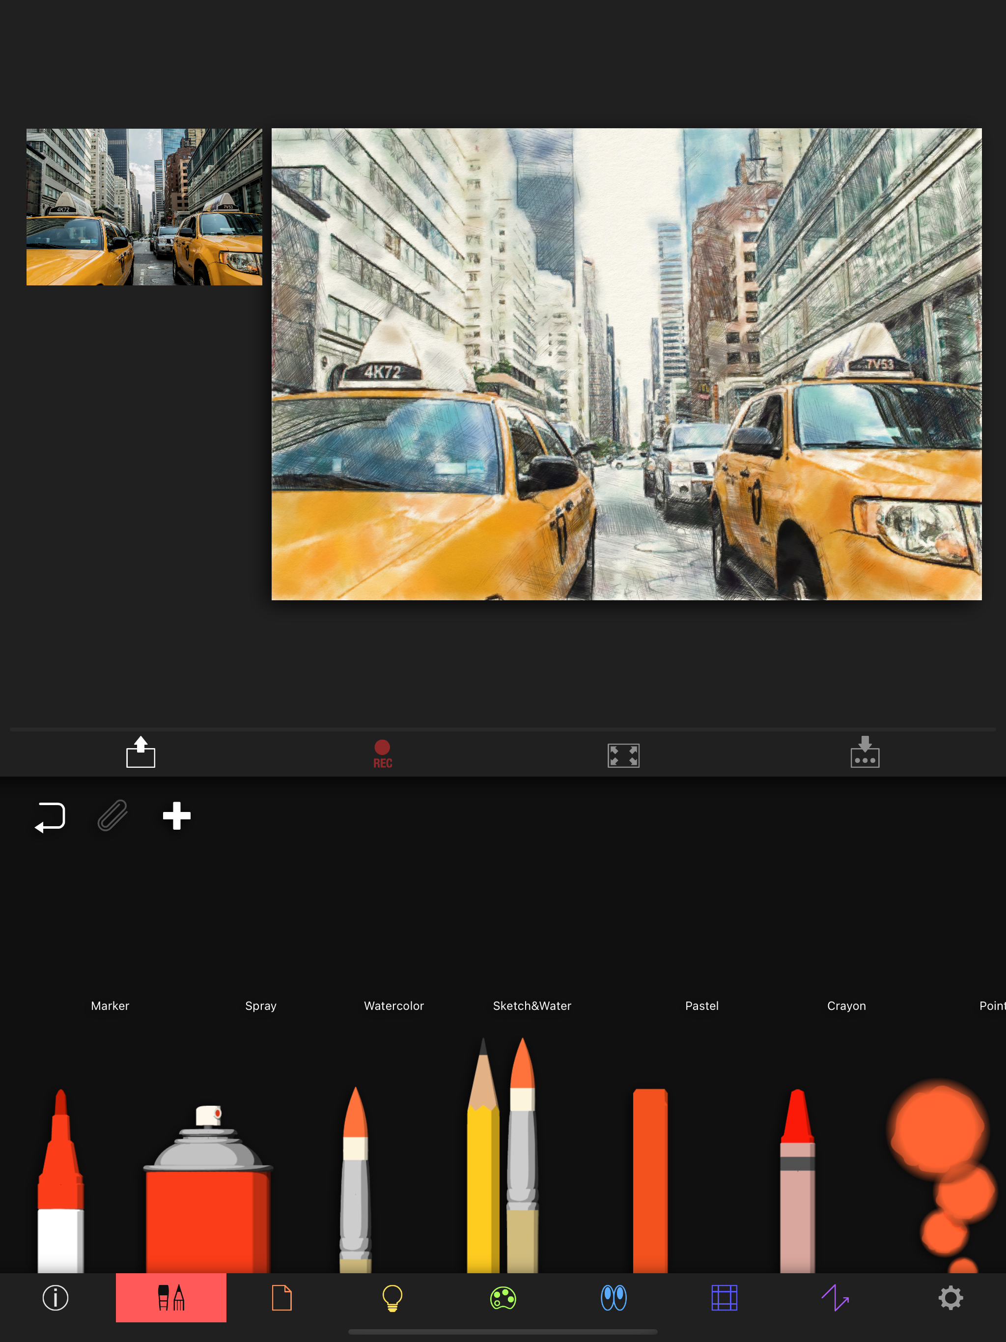Tap the original photo thumbnail

(144, 207)
